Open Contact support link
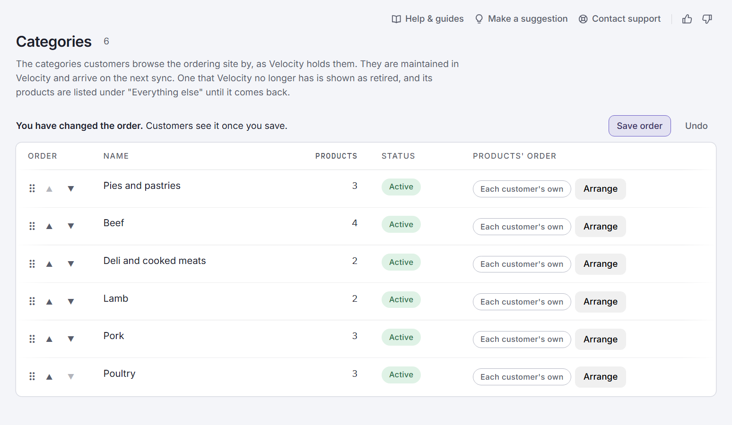732x425 pixels. [x=619, y=19]
